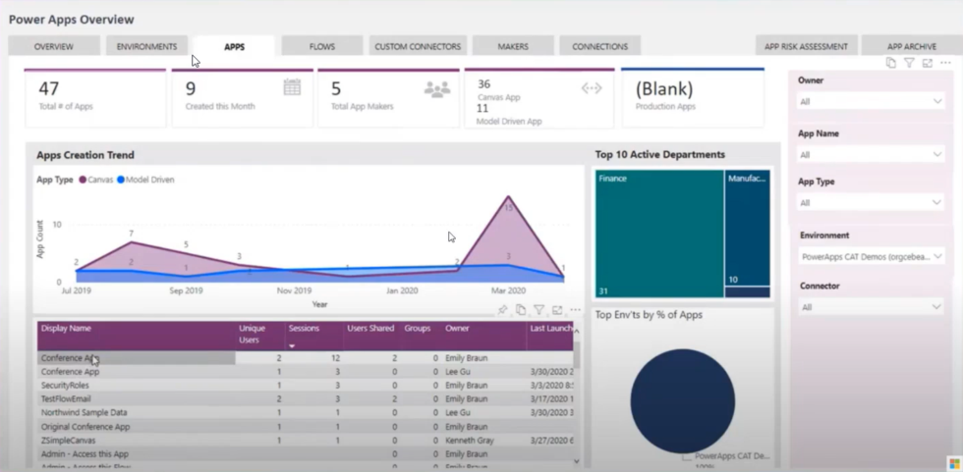Screen dimensions: 963x472
Task: Open the Environment dropdown
Action: (870, 255)
